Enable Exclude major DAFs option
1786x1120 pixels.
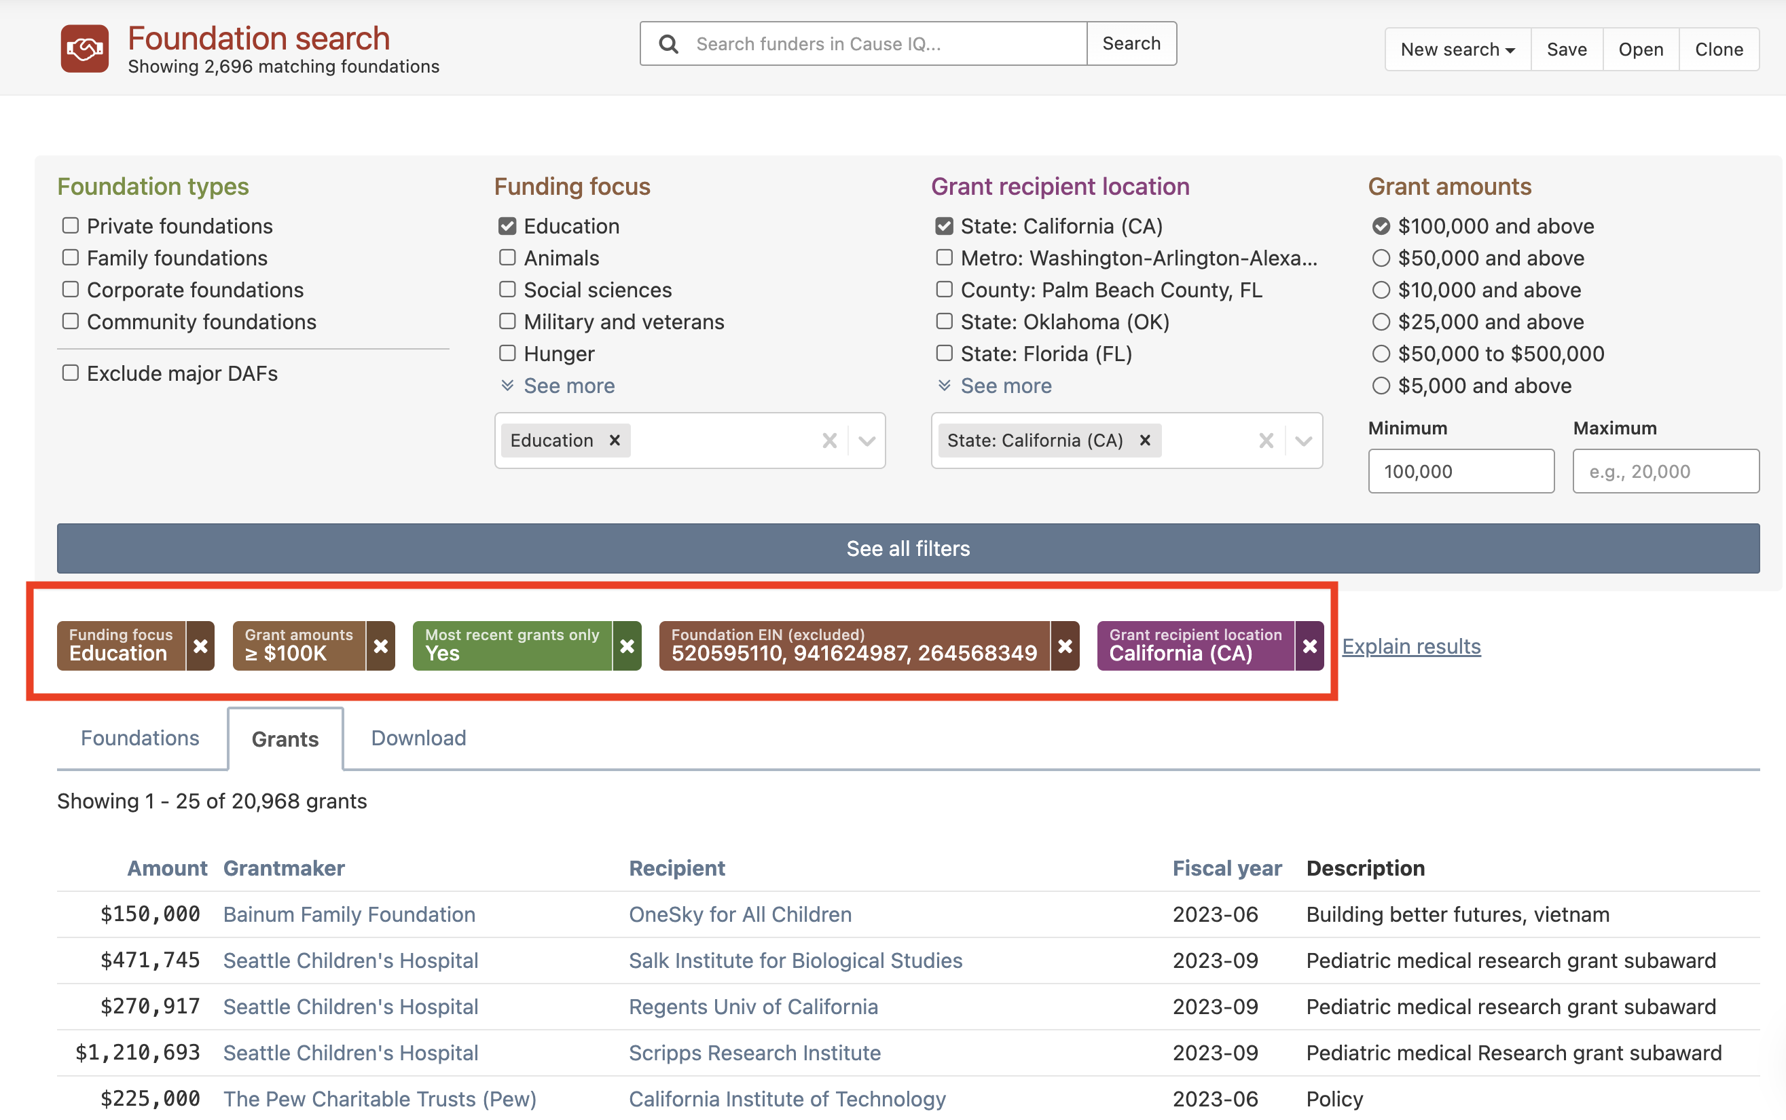tap(71, 373)
